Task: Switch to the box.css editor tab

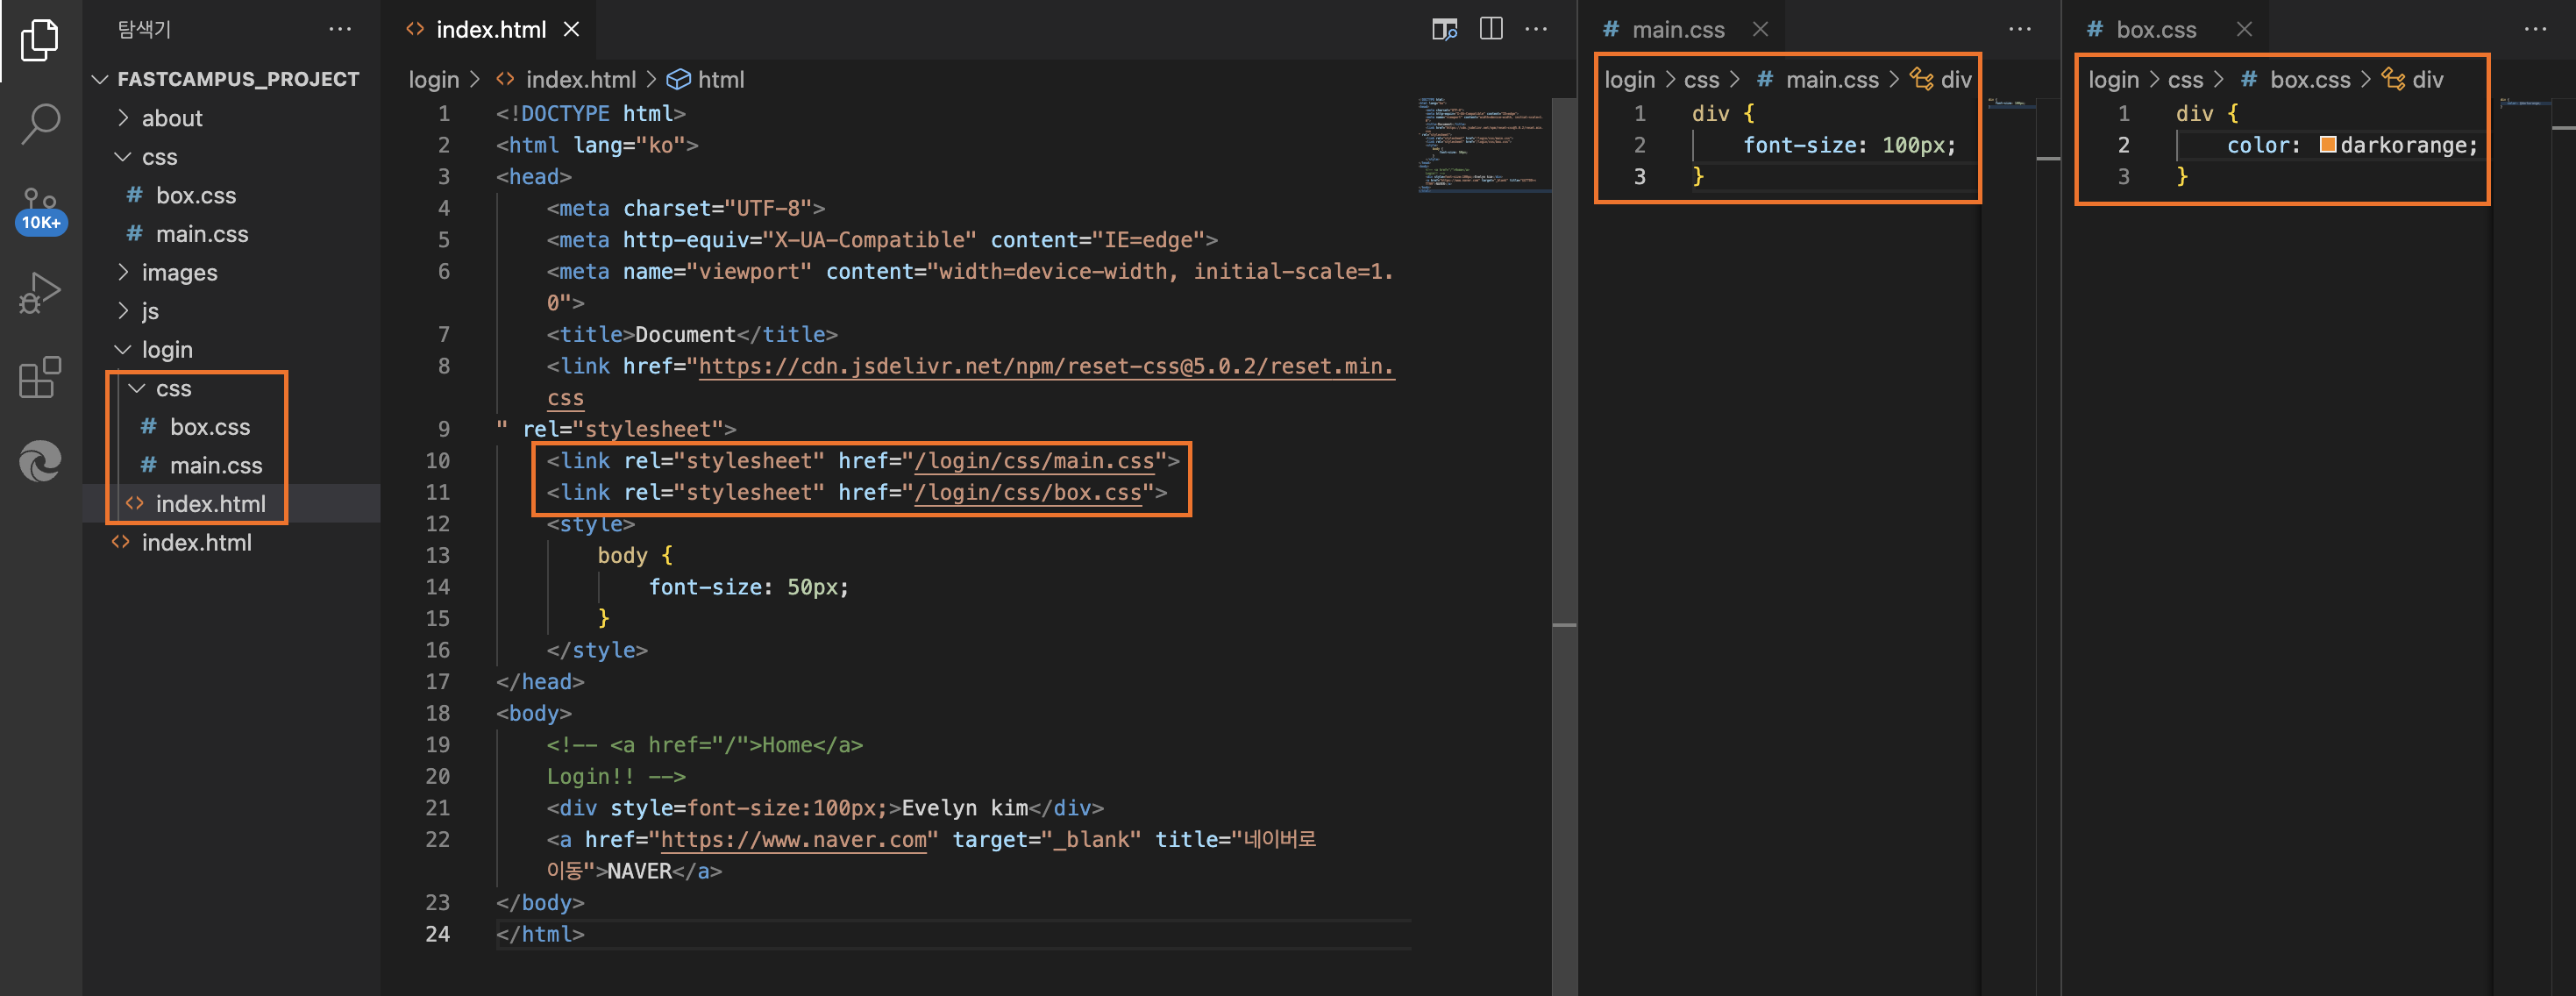Action: [2155, 30]
